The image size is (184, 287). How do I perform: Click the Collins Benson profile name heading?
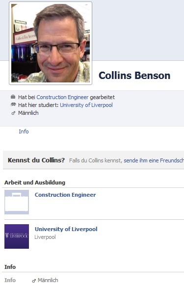click(x=134, y=76)
